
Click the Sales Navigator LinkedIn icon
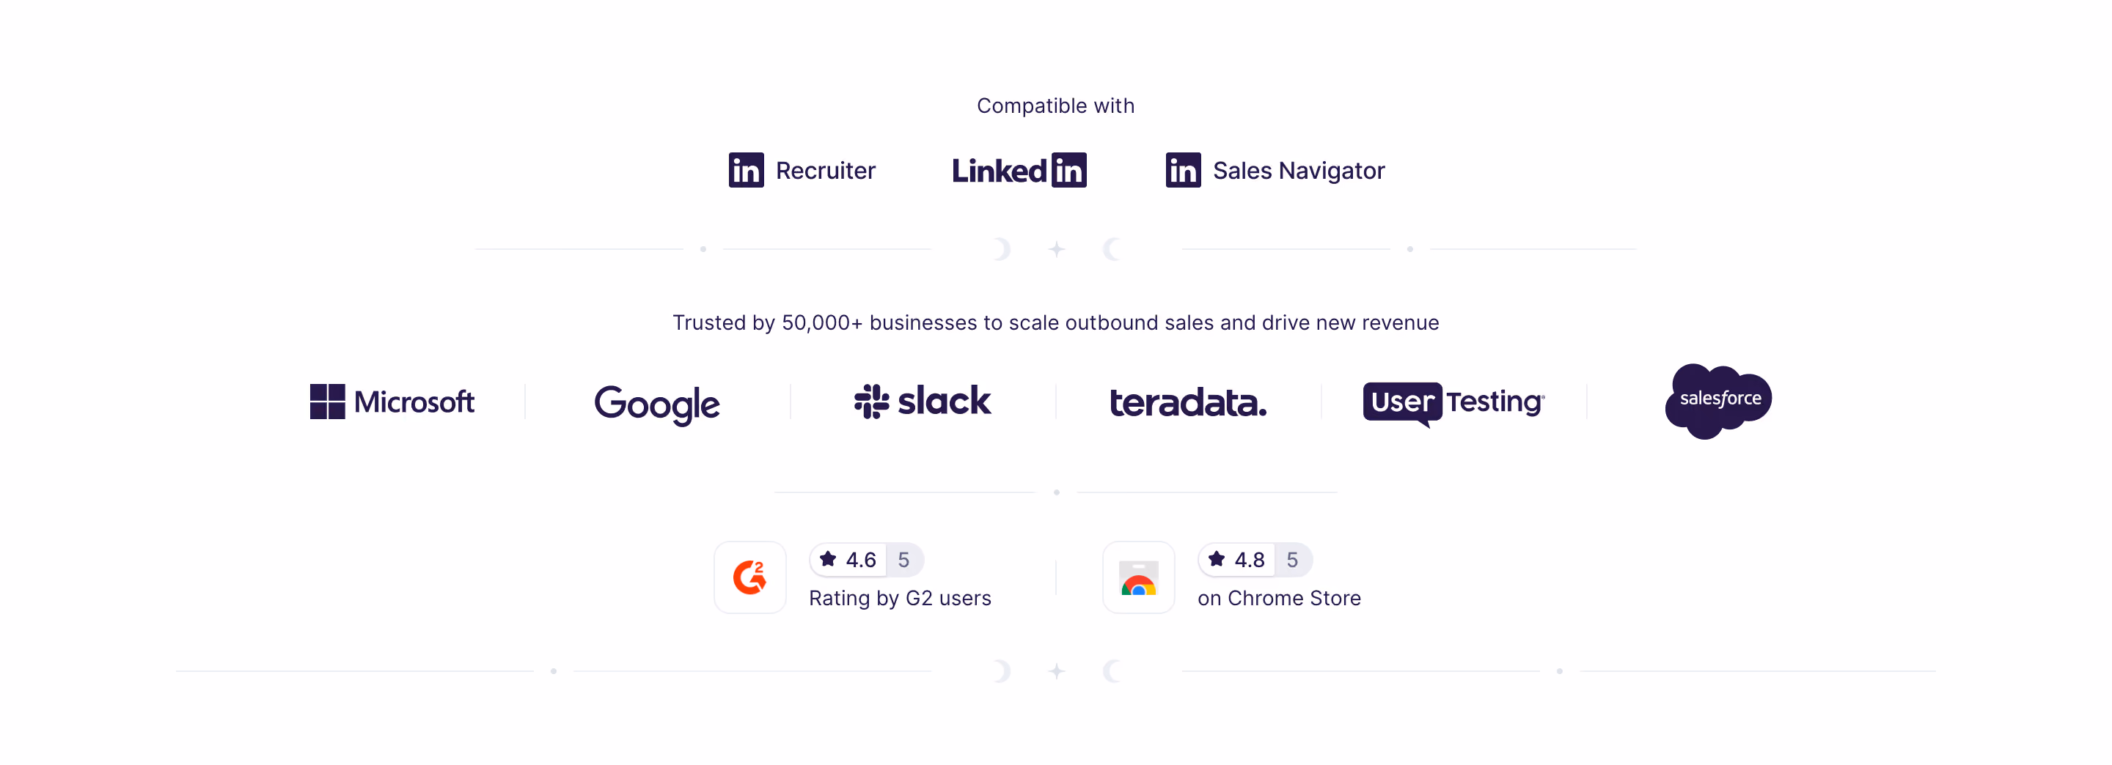point(1183,170)
